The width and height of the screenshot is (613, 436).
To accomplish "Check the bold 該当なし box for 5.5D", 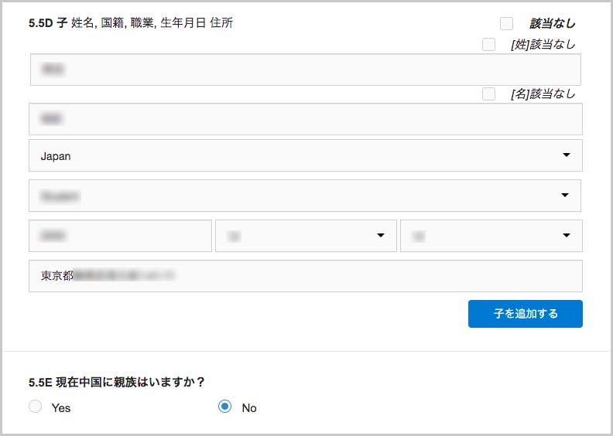I will click(506, 23).
